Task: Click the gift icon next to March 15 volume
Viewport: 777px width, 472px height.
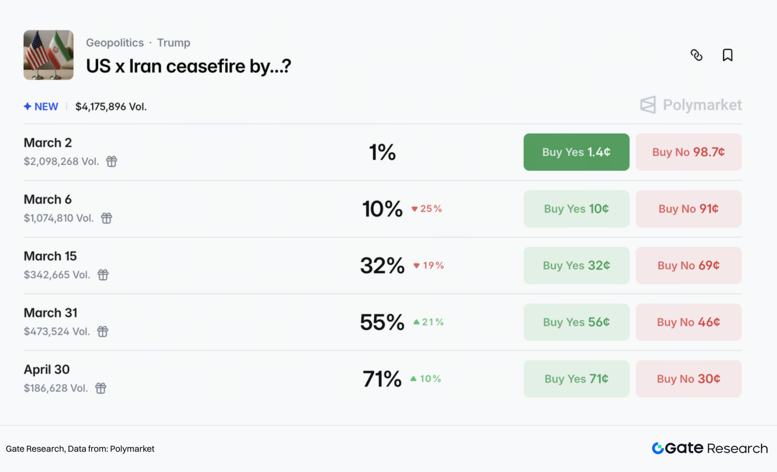Action: 103,275
